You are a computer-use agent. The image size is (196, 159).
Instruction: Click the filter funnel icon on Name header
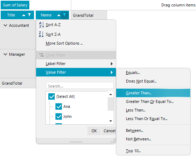point(64,15)
